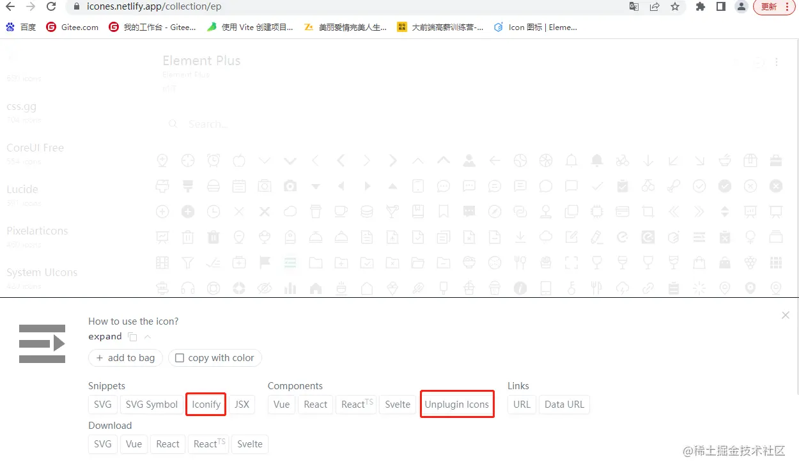
Task: Focus the address bar URL
Action: click(x=155, y=7)
